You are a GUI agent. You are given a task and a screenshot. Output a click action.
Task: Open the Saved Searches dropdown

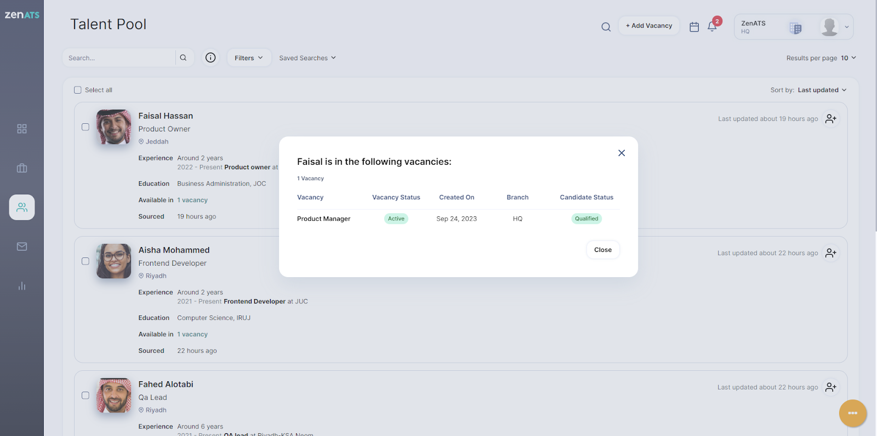(307, 58)
